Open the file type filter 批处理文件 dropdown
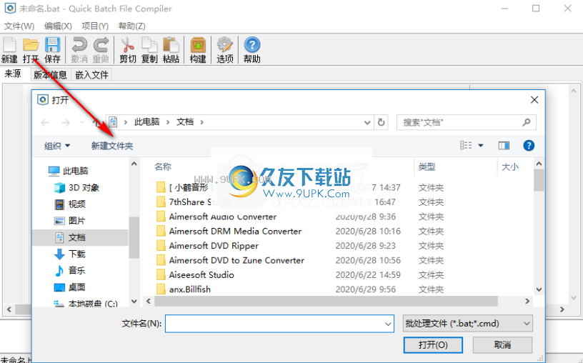The image size is (583, 363). (x=468, y=324)
